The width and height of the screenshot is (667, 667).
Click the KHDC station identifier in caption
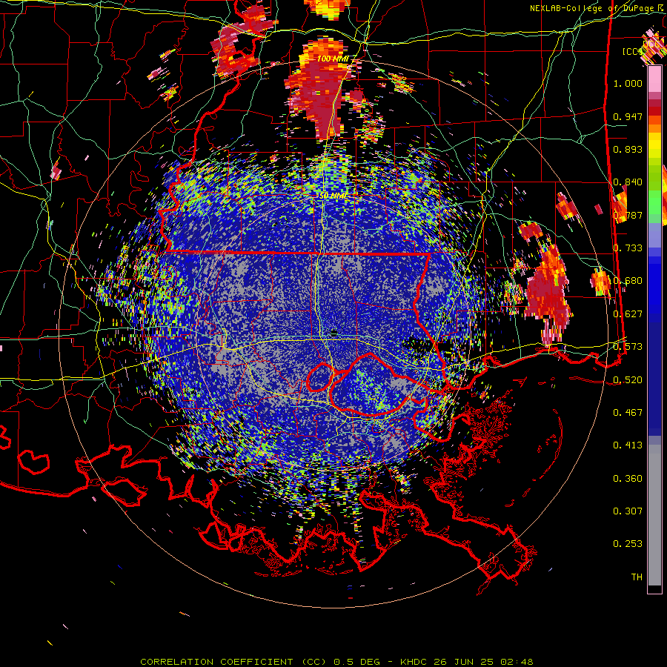415,662
